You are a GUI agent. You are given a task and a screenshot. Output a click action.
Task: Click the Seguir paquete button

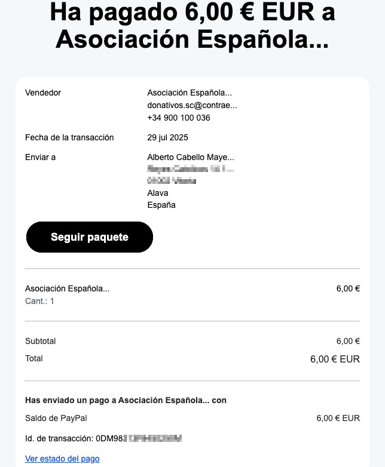click(90, 237)
